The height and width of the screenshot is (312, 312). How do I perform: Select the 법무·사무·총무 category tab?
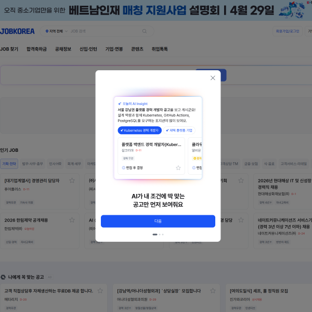[x=32, y=164]
